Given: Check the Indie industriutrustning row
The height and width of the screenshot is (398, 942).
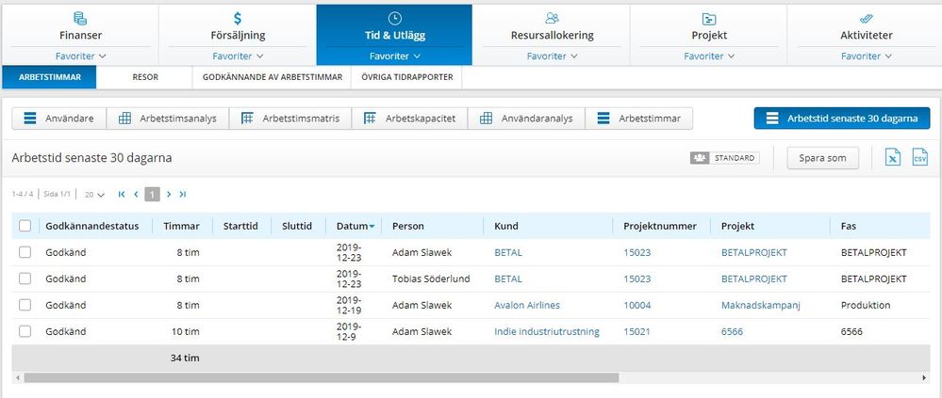Looking at the screenshot, I should point(25,331).
